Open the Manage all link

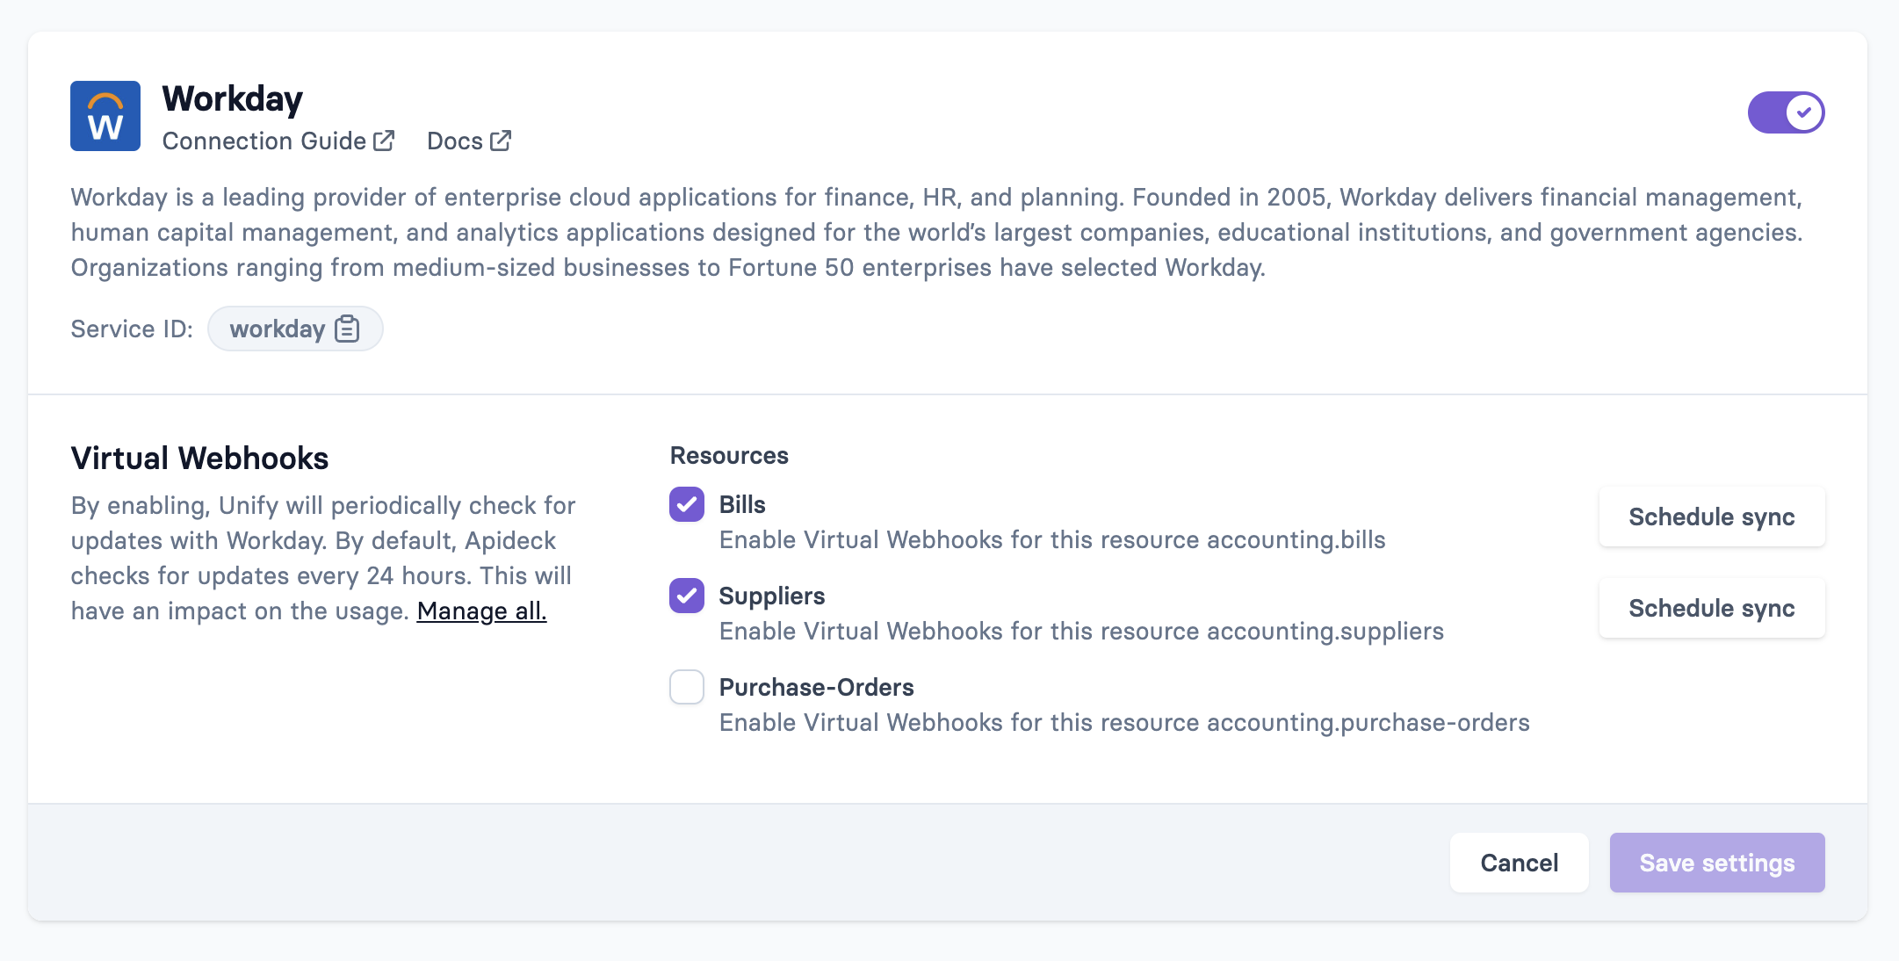481,611
